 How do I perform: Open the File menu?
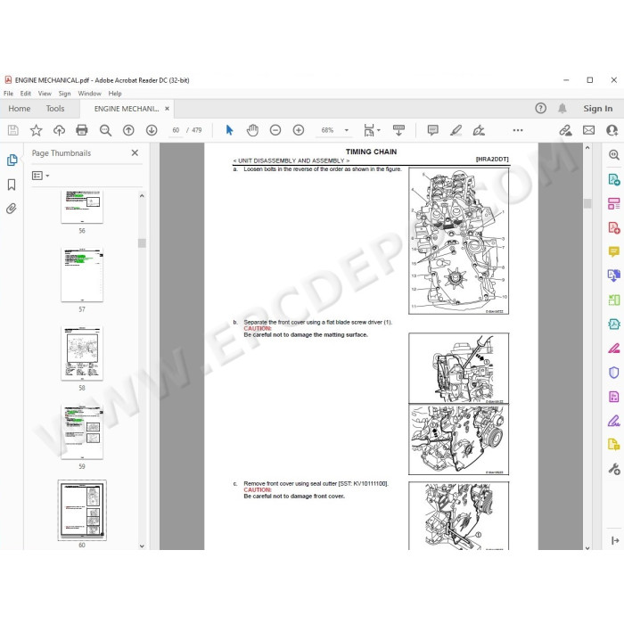tap(8, 94)
